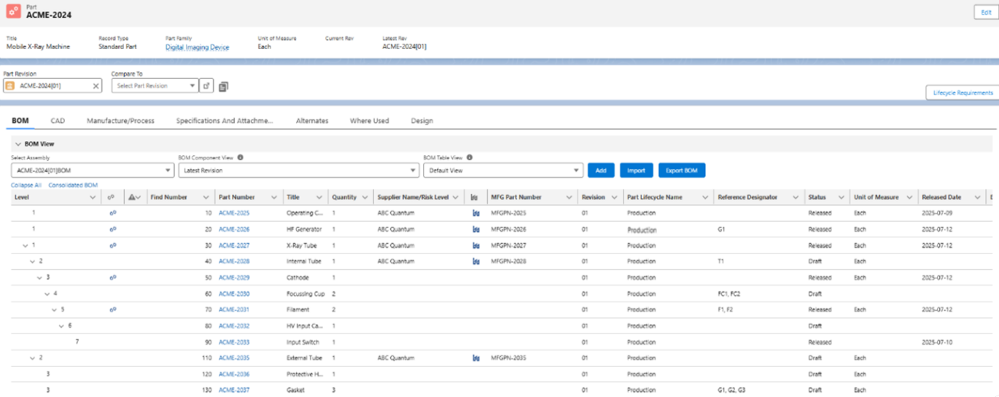Click the gears icon in the Cathode row
Viewport: 999px width, 397px height.
(x=112, y=278)
